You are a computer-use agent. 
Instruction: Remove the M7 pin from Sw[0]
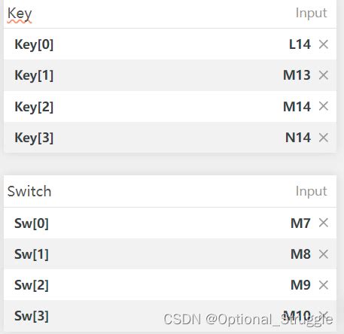tap(324, 223)
